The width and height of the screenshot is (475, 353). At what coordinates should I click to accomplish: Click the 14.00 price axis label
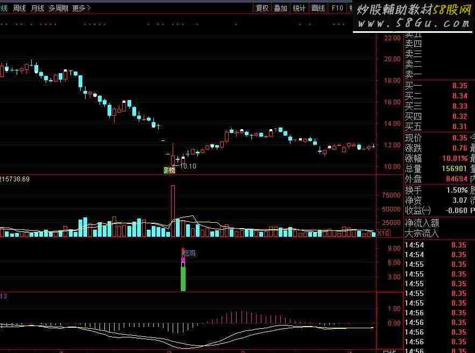point(392,124)
